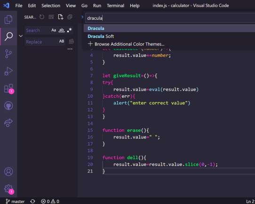
Task: Click the result.value.slice(0,-1) line
Action: [x=166, y=164]
